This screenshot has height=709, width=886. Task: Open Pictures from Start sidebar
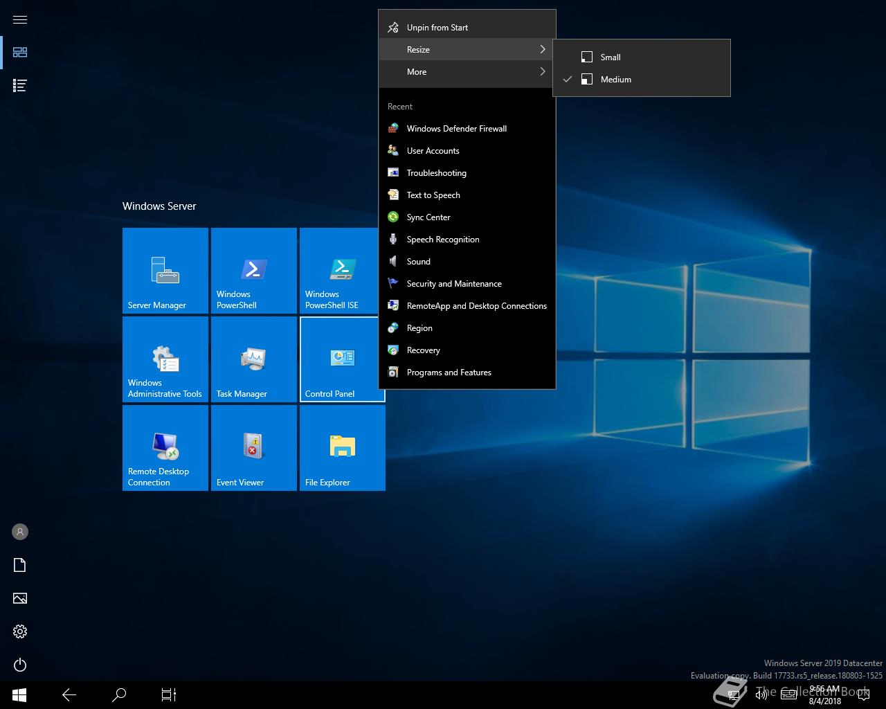pyautogui.click(x=20, y=598)
